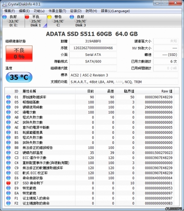Select the D: E: disk tab
The image size is (184, 211).
14,21
